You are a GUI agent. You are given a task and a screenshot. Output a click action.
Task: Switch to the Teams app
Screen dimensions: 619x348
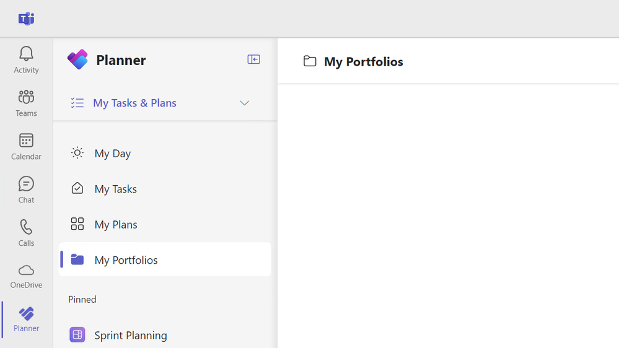point(26,103)
